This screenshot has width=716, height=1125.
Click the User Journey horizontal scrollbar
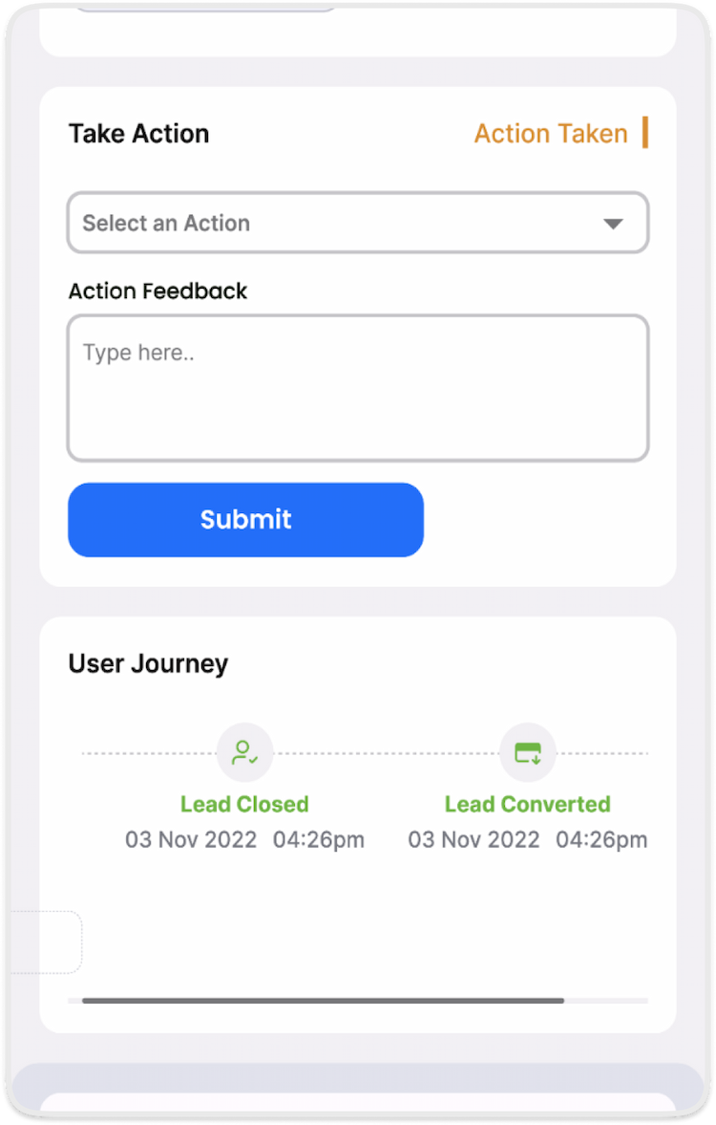323,1001
